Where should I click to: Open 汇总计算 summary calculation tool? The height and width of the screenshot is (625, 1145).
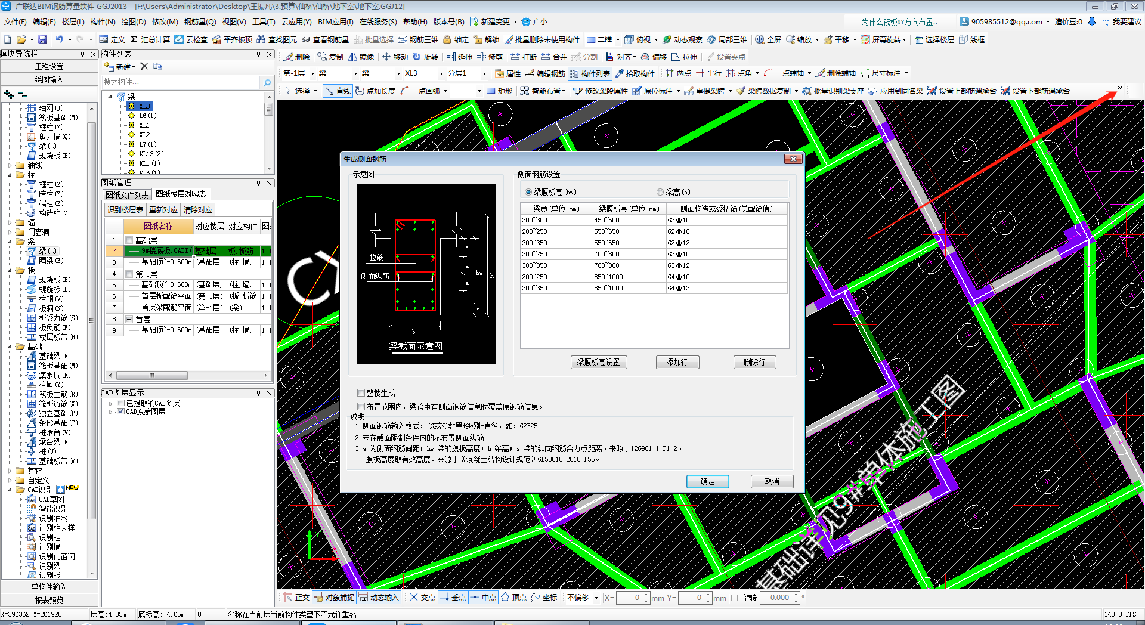coord(150,39)
